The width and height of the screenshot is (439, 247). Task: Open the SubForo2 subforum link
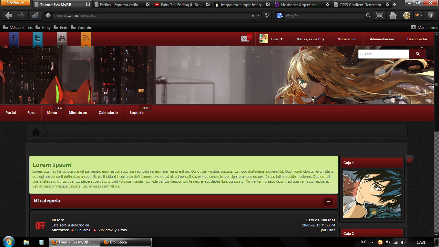[x=105, y=230]
